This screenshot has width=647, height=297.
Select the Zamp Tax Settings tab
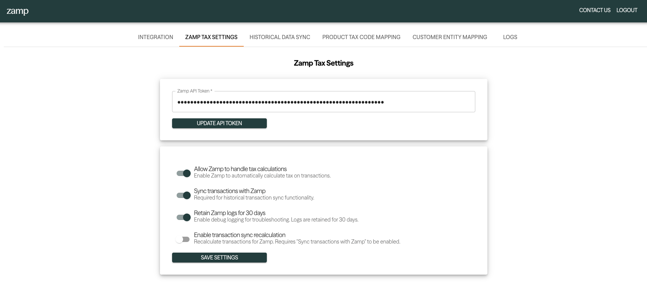click(x=211, y=37)
